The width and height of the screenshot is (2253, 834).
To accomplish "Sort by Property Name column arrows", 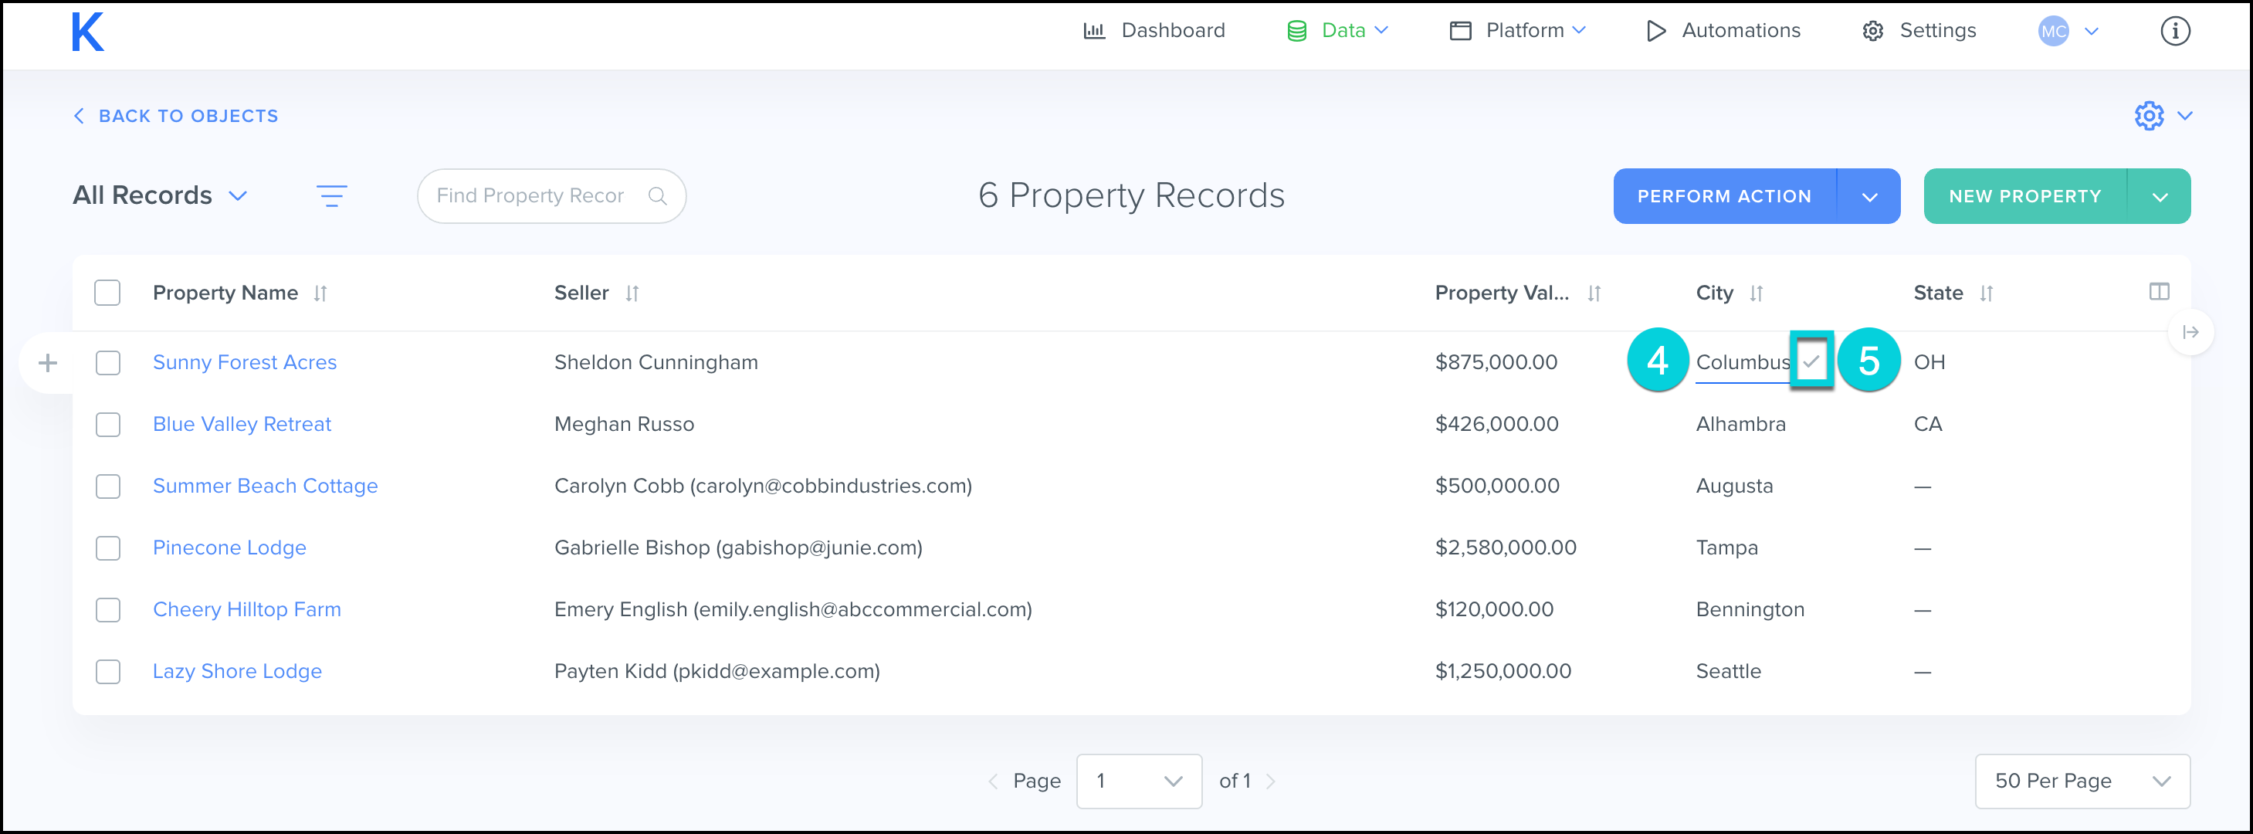I will pos(321,294).
